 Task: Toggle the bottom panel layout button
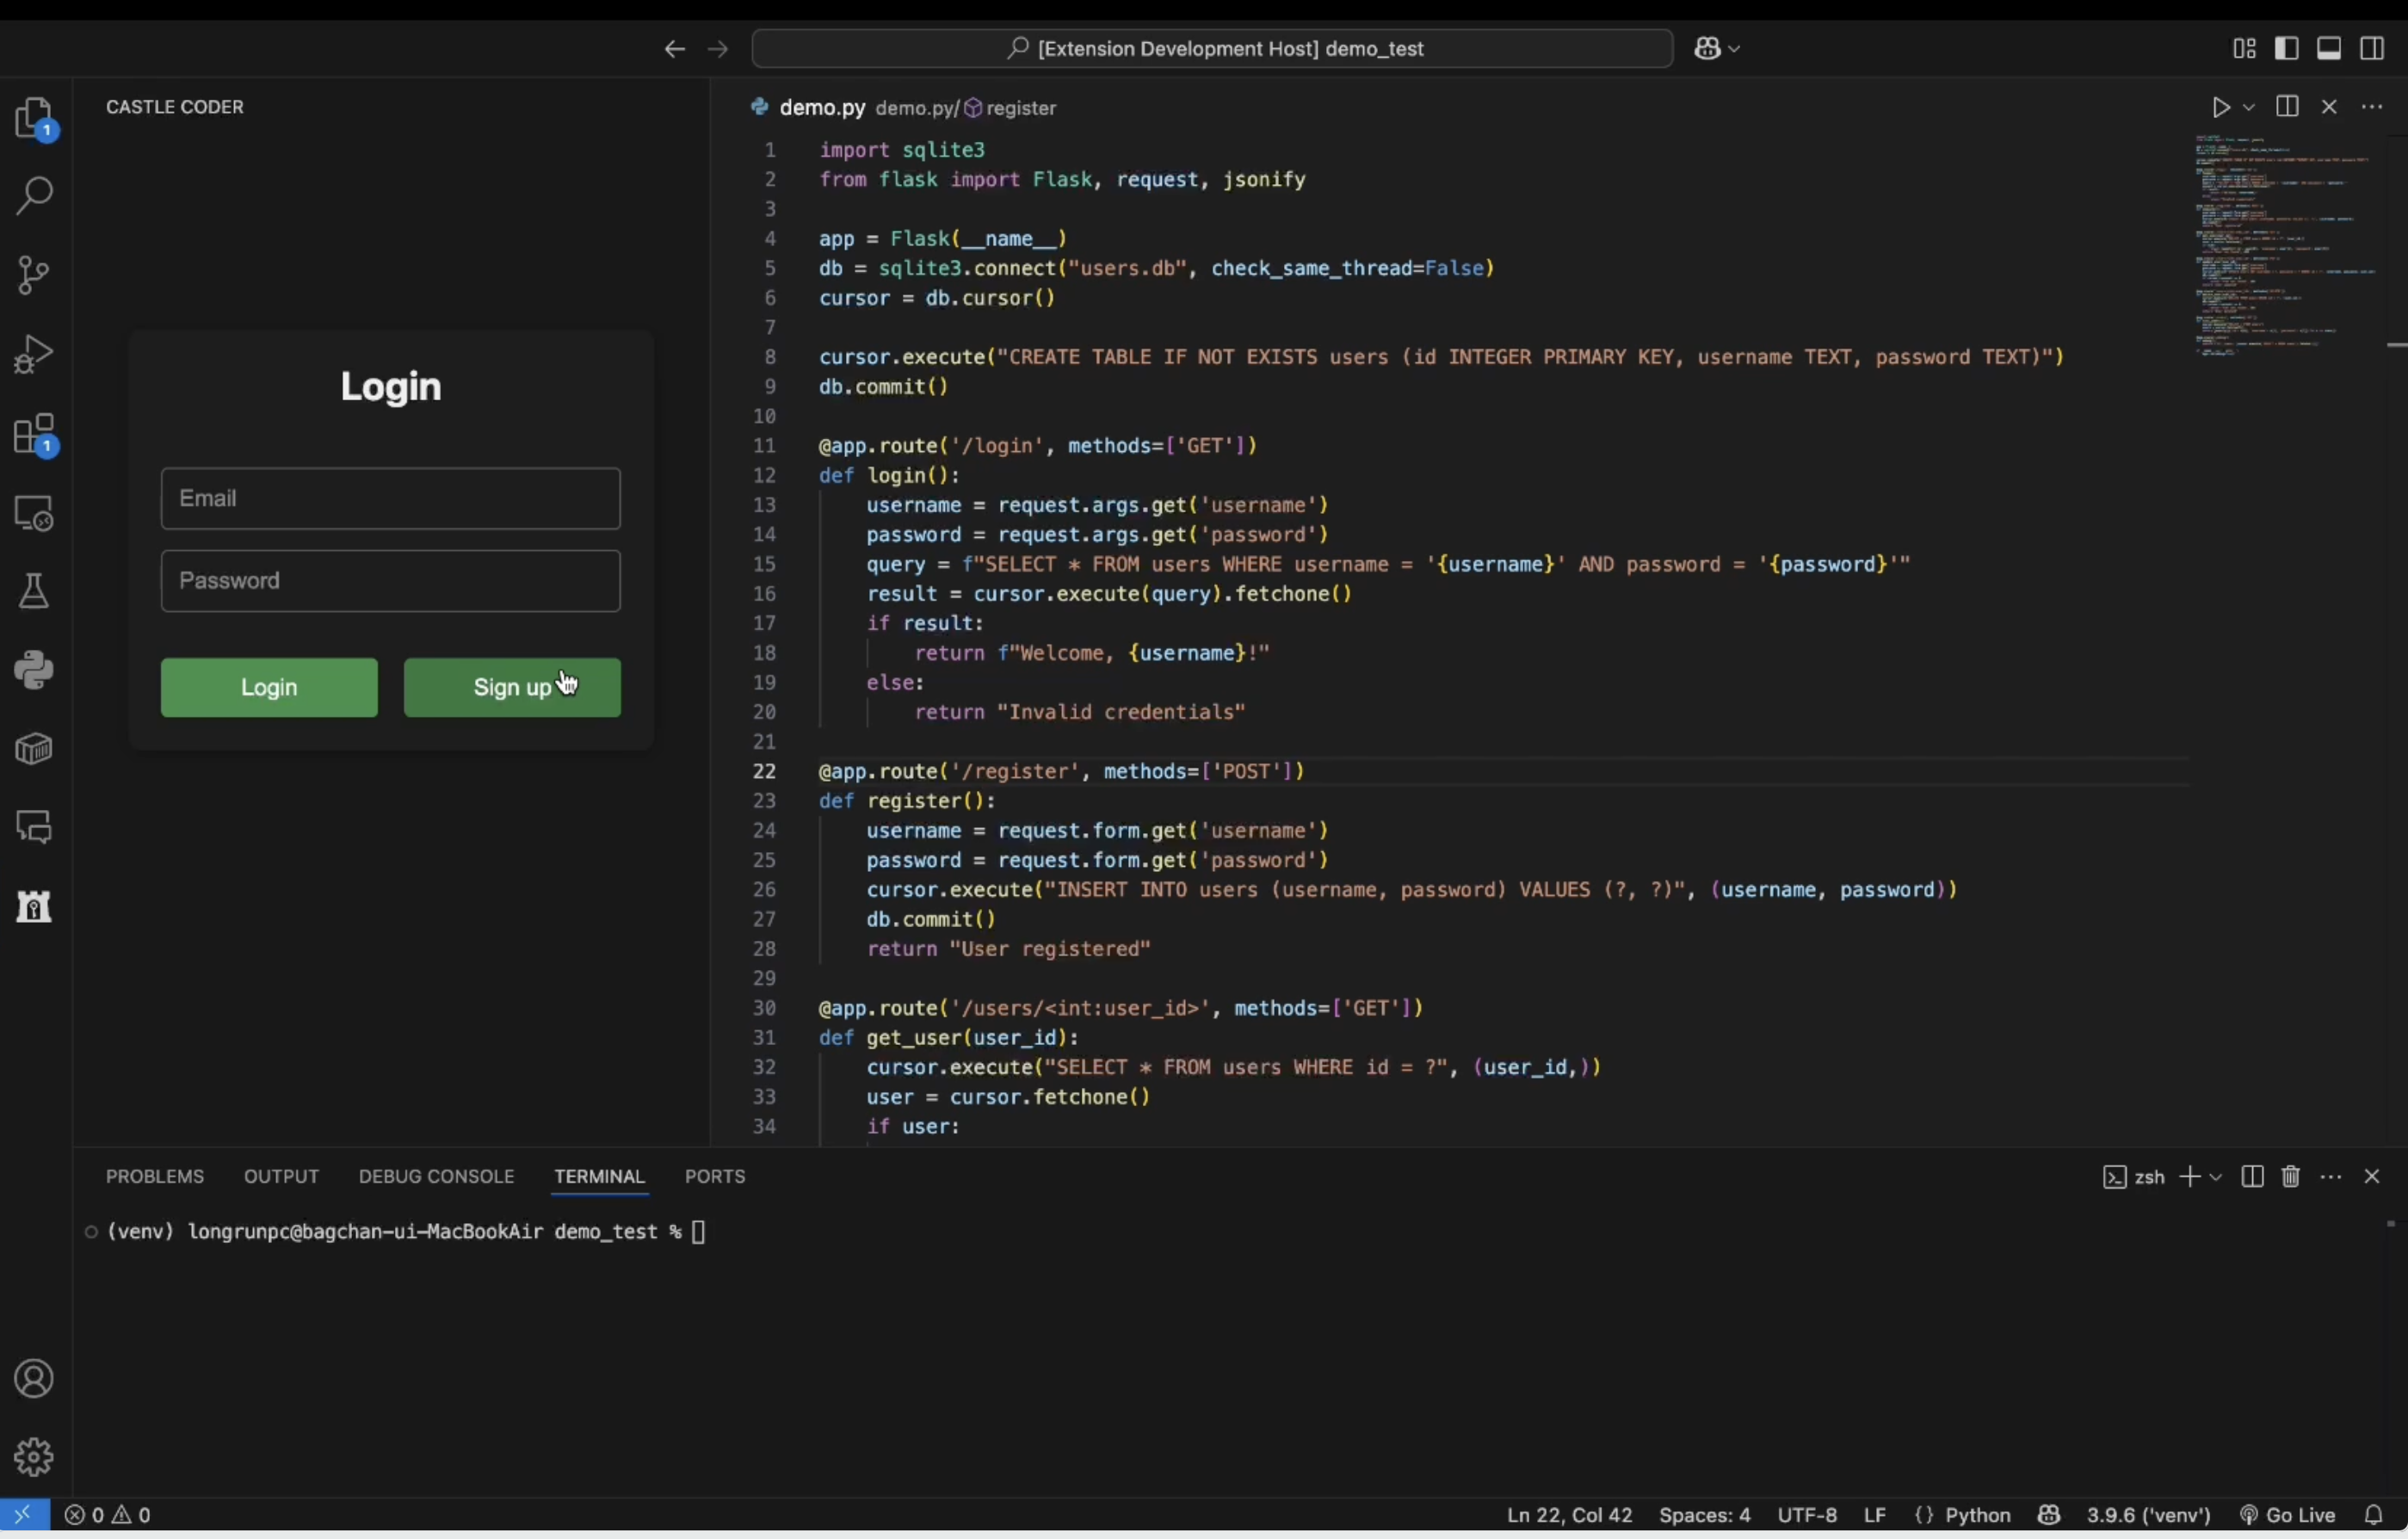(2329, 49)
